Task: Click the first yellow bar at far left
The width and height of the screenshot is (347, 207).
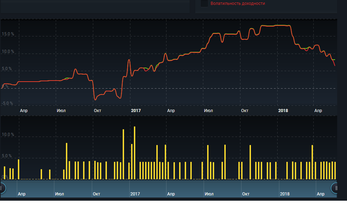Action: (5, 173)
